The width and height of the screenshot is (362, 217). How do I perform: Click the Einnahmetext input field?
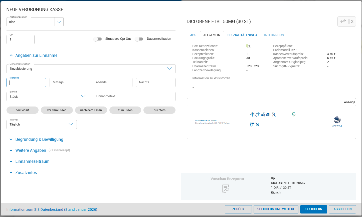click(x=134, y=96)
